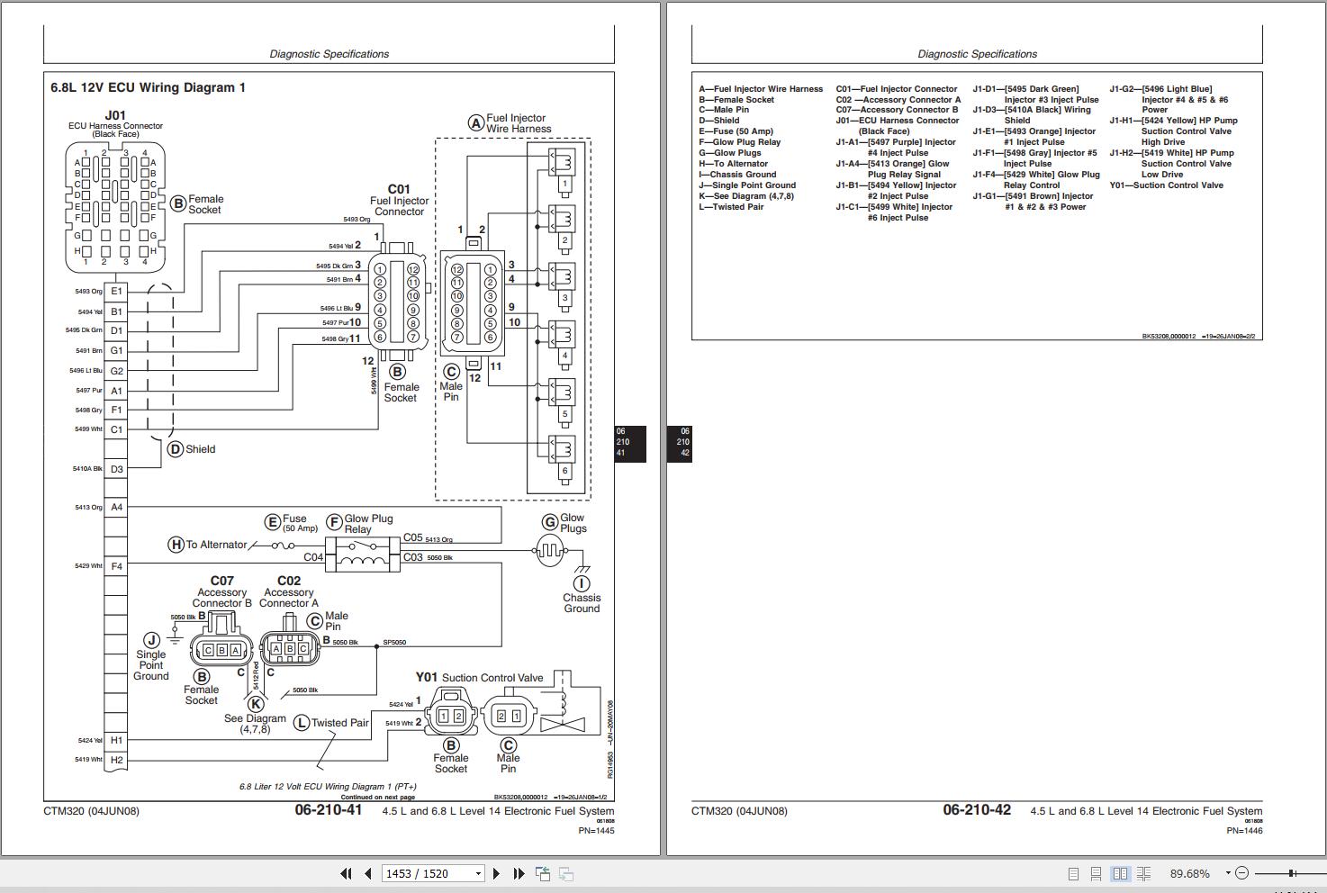Go to the first page
This screenshot has height=893, width=1327.
[x=346, y=873]
